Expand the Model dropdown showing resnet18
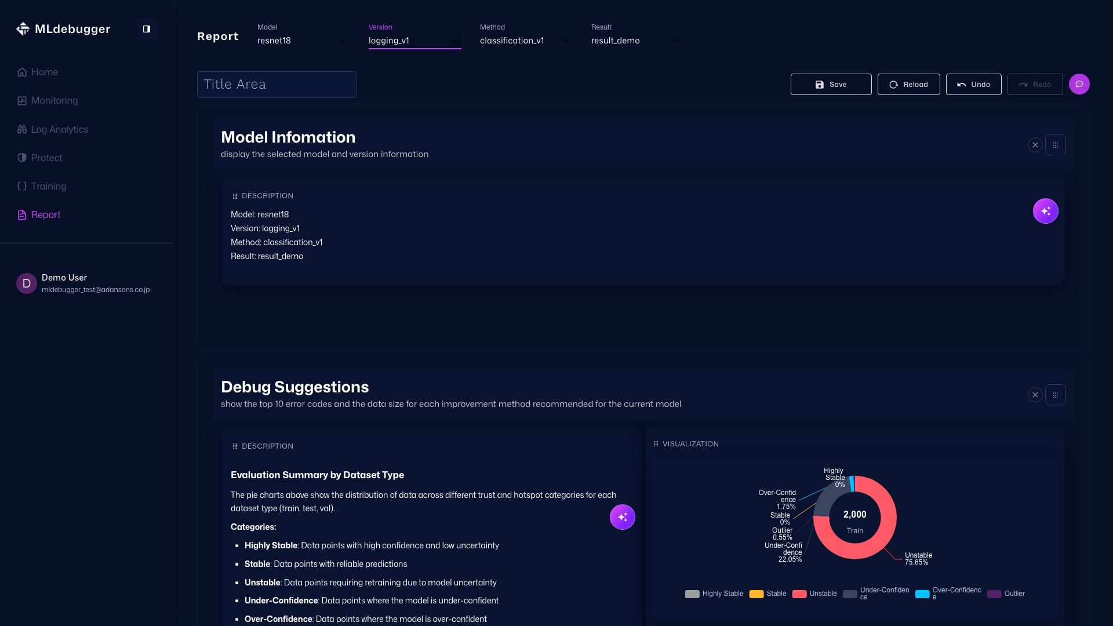The height and width of the screenshot is (626, 1113). pyautogui.click(x=303, y=41)
